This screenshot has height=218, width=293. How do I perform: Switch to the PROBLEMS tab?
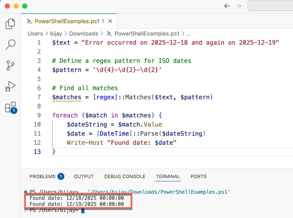(42, 176)
